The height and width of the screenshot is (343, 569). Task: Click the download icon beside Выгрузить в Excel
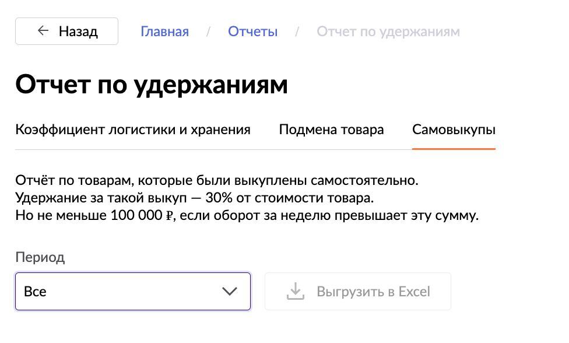tap(296, 291)
